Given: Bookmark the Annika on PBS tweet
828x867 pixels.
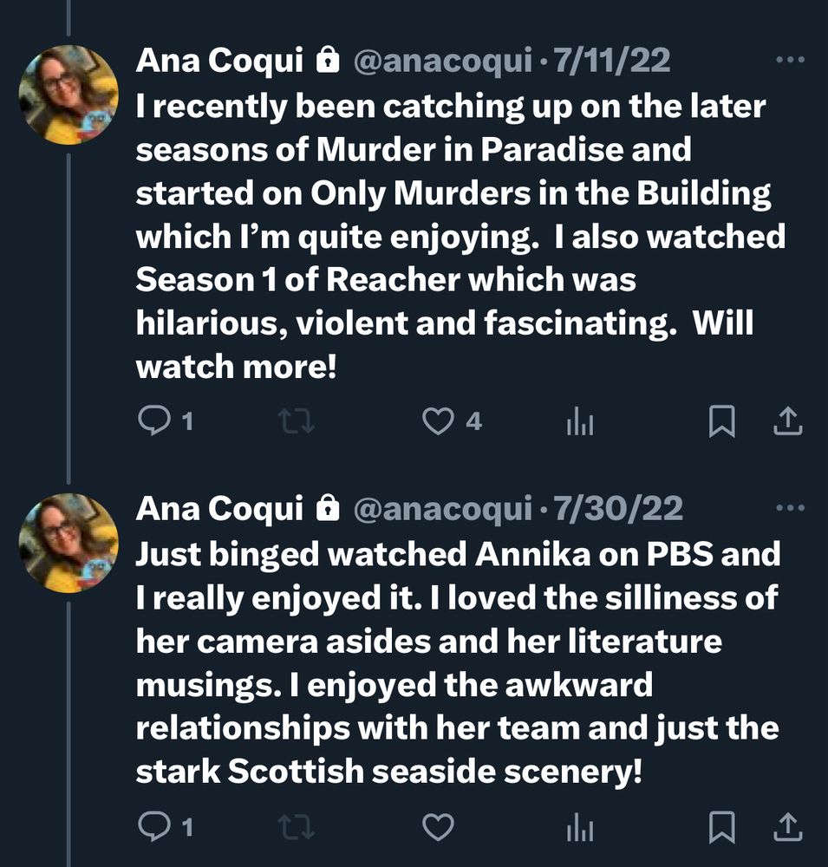Looking at the screenshot, I should (721, 828).
